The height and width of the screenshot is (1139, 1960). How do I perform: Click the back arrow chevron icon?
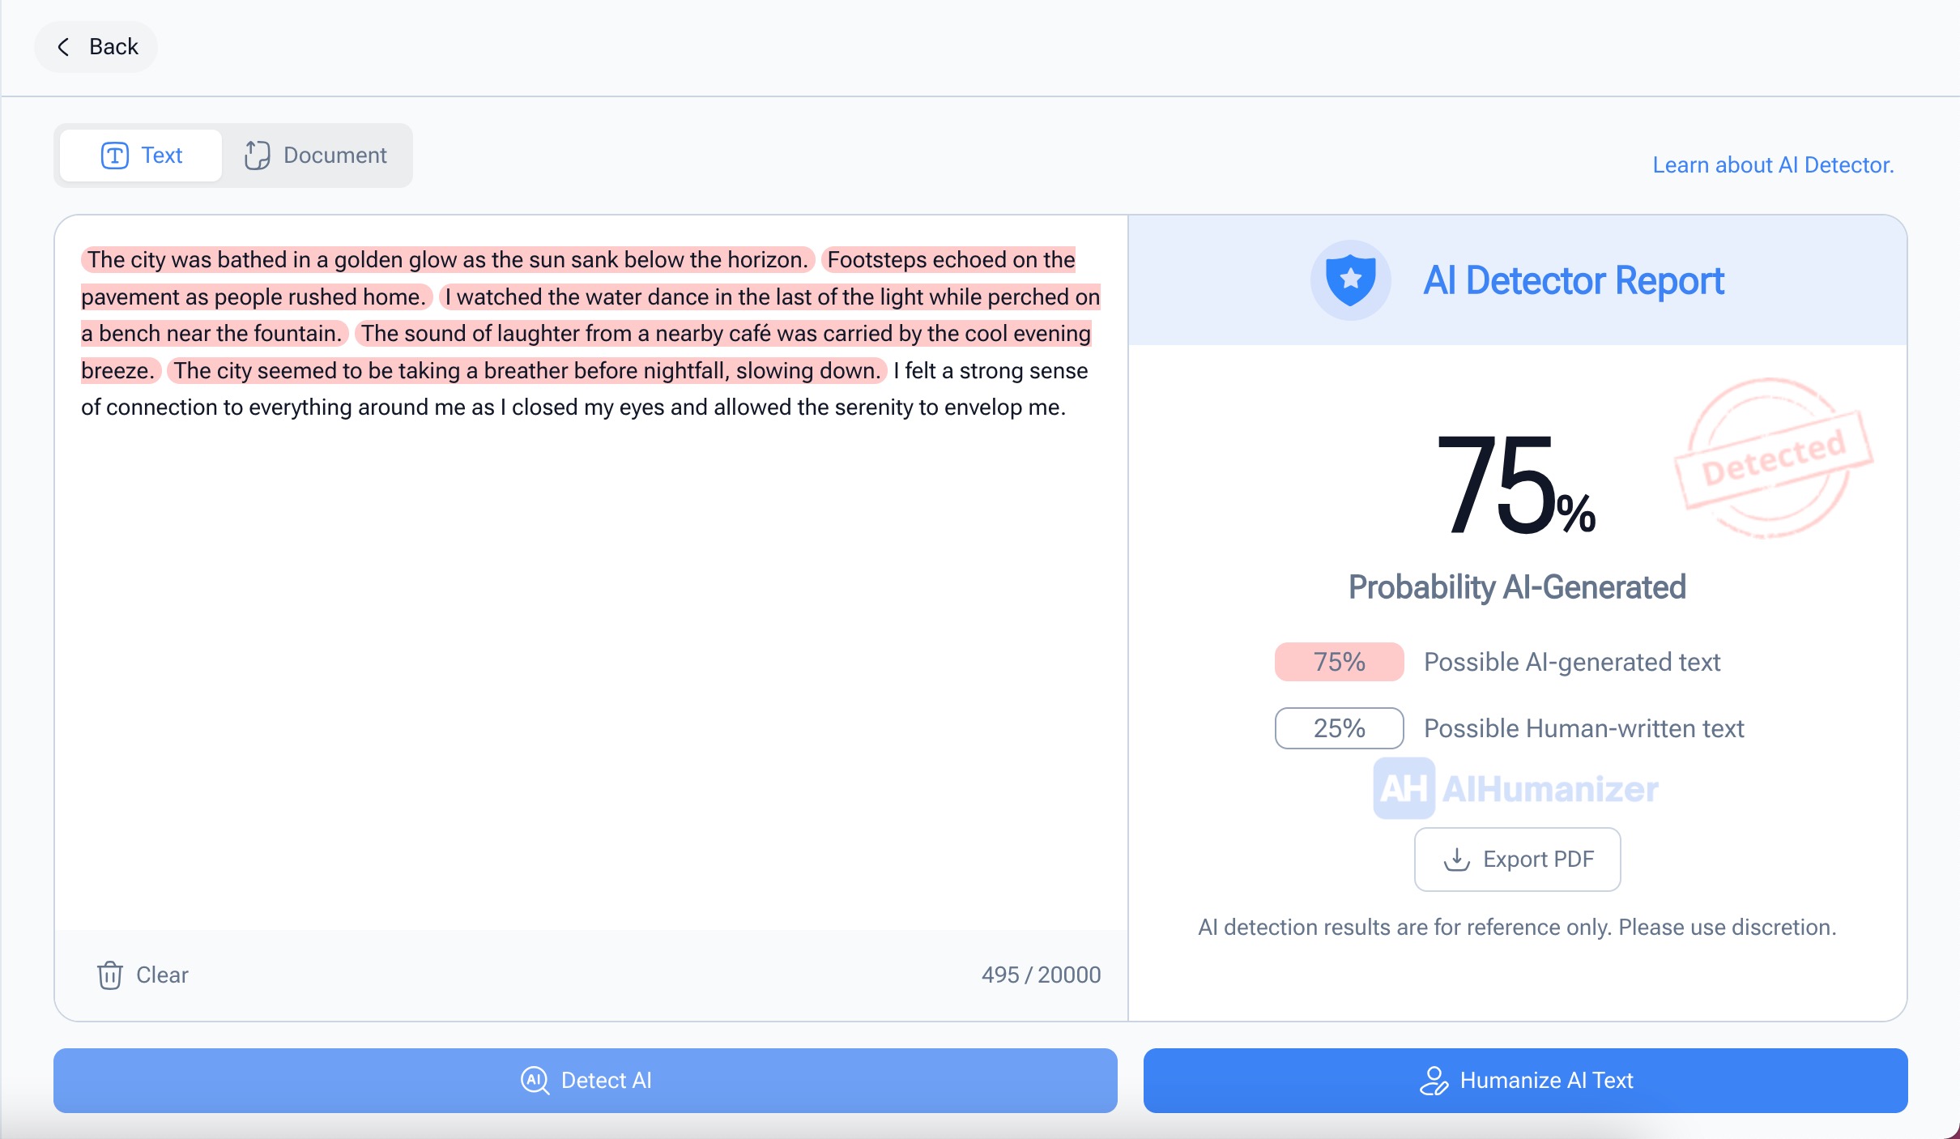pyautogui.click(x=63, y=47)
